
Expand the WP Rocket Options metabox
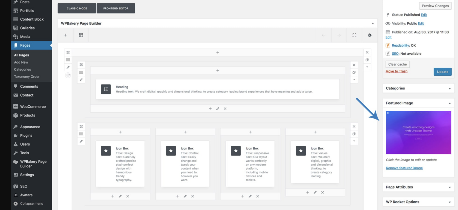pyautogui.click(x=450, y=202)
